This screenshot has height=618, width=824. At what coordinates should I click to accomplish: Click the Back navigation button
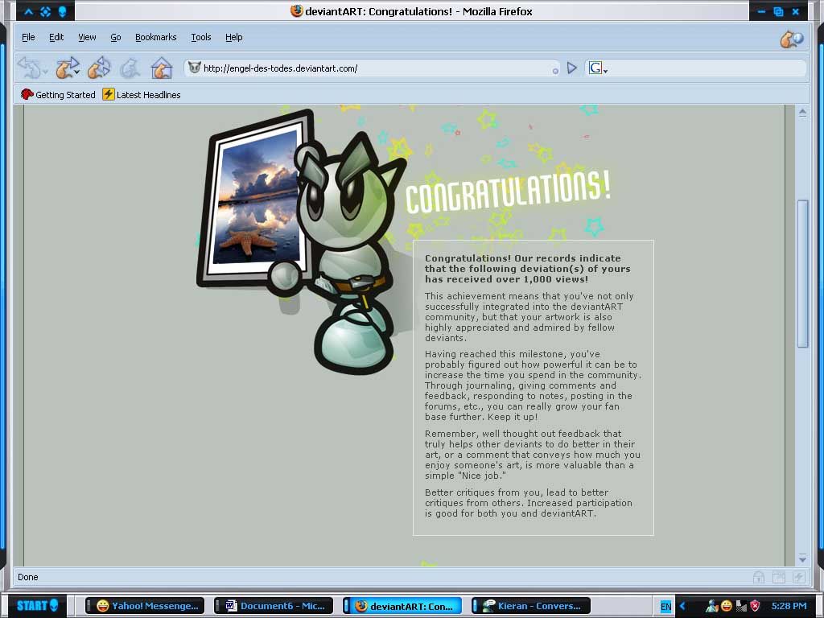coord(28,68)
